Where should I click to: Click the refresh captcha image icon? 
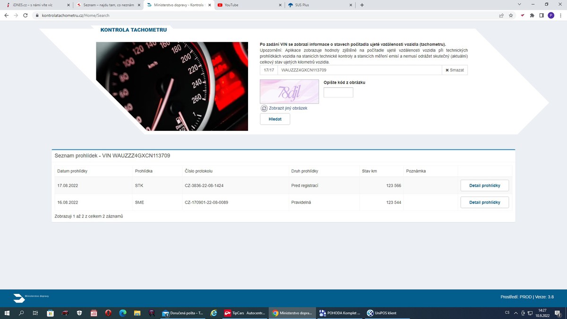pyautogui.click(x=264, y=108)
